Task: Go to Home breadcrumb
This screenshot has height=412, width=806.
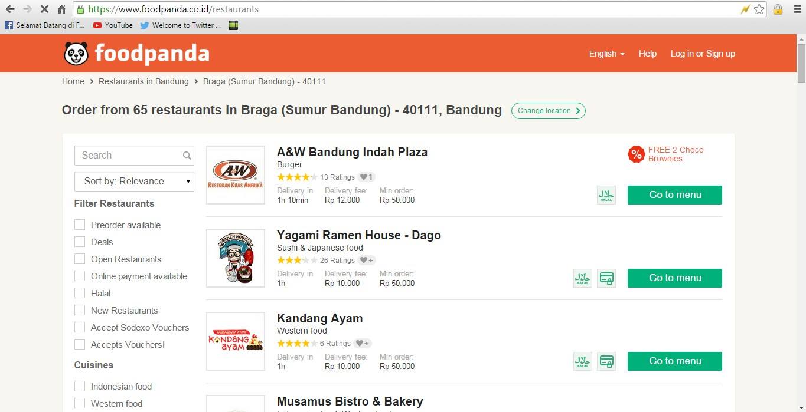Action: (x=73, y=81)
